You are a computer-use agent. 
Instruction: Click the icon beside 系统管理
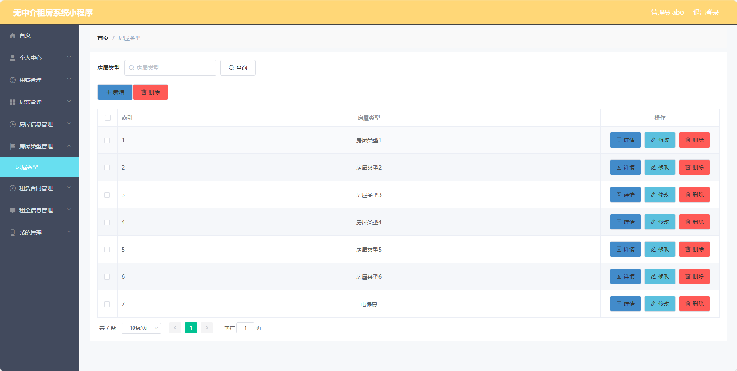[13, 233]
